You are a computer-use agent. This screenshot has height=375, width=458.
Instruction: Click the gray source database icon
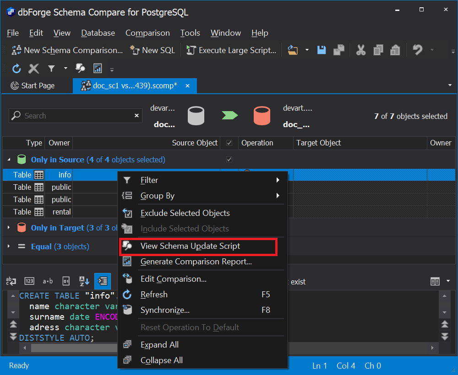point(196,116)
